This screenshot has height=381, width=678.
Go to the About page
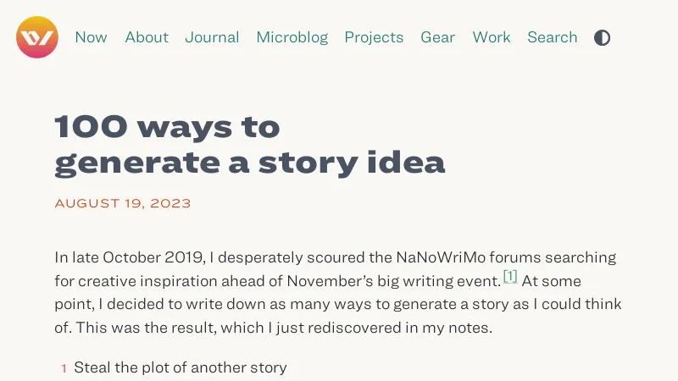(147, 37)
